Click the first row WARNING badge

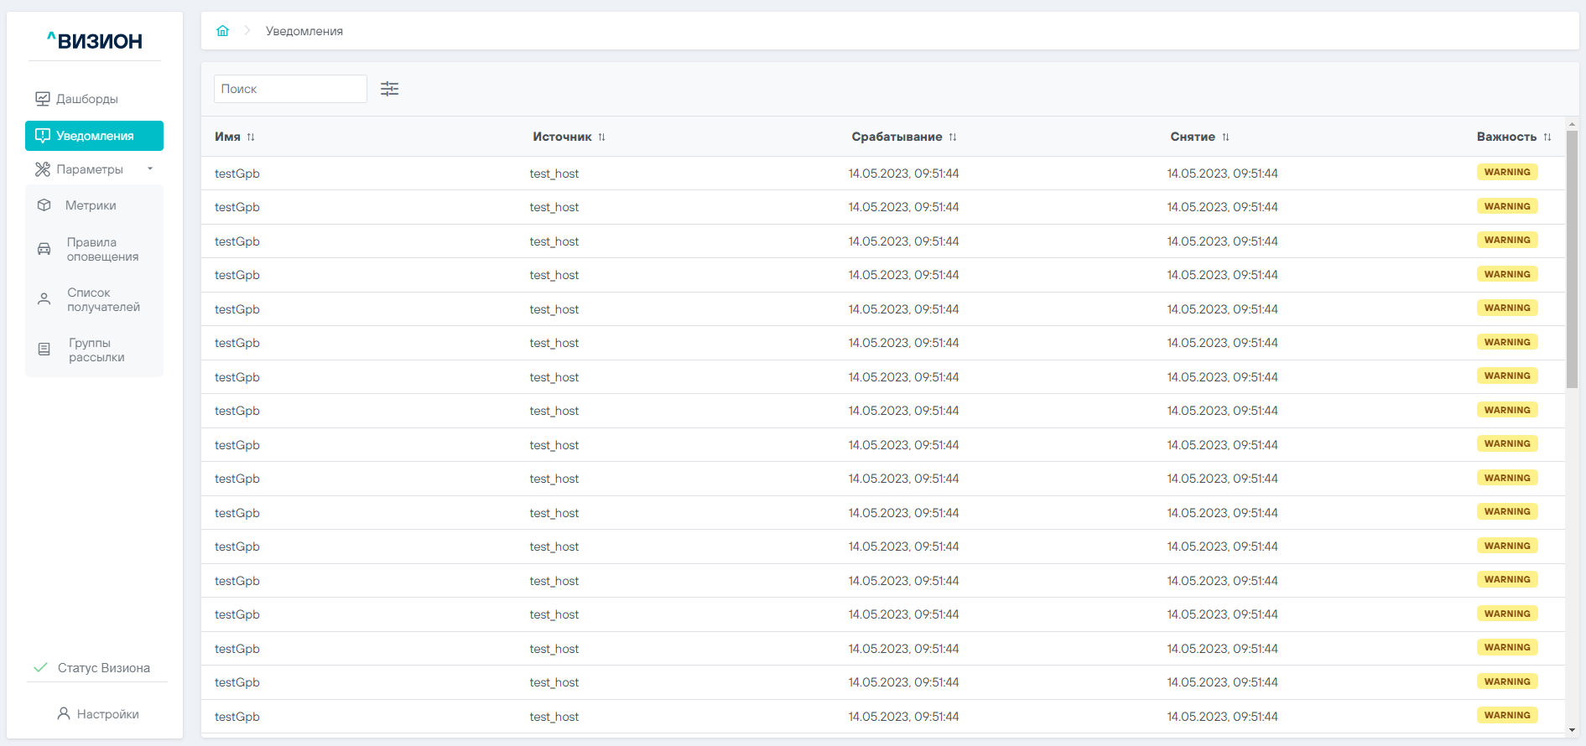tap(1506, 173)
